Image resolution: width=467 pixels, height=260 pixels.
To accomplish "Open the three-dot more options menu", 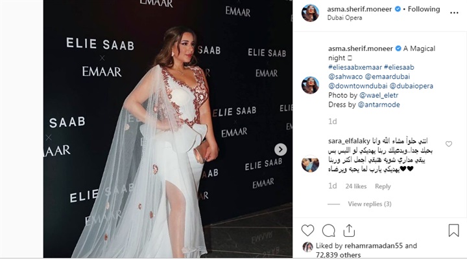I will [454, 13].
